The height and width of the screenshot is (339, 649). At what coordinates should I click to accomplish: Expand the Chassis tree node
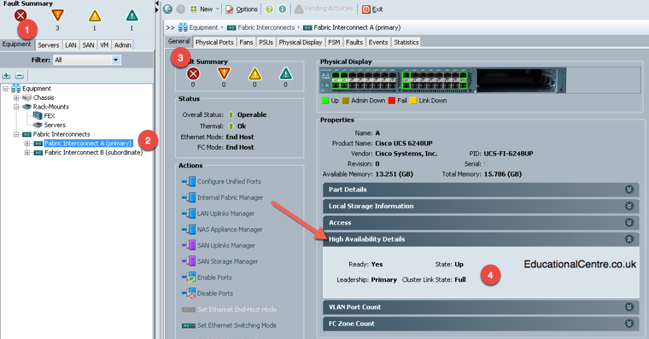tap(16, 98)
